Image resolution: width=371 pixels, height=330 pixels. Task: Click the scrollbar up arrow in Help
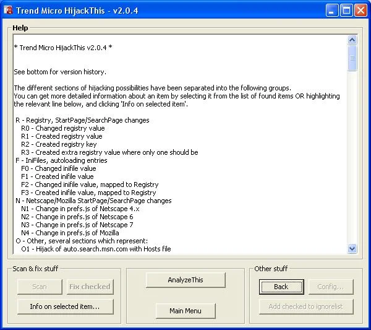coord(352,40)
